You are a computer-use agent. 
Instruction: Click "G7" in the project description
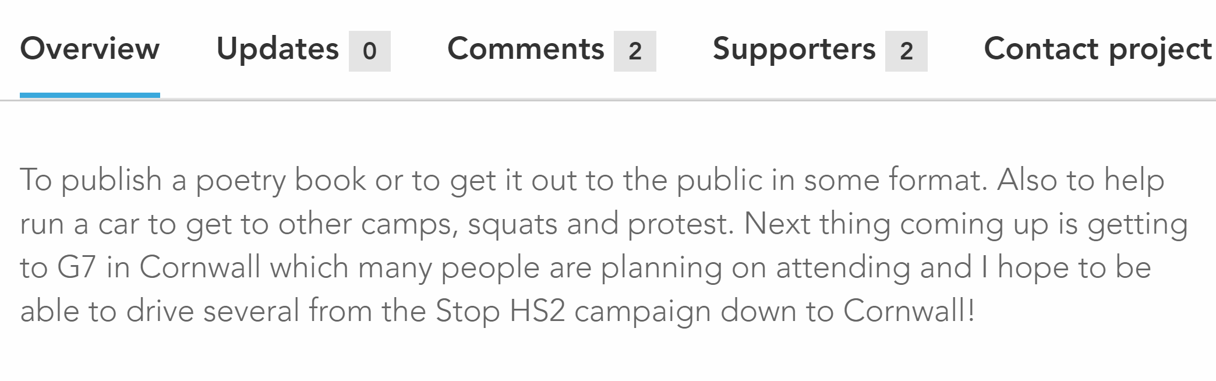(x=76, y=267)
